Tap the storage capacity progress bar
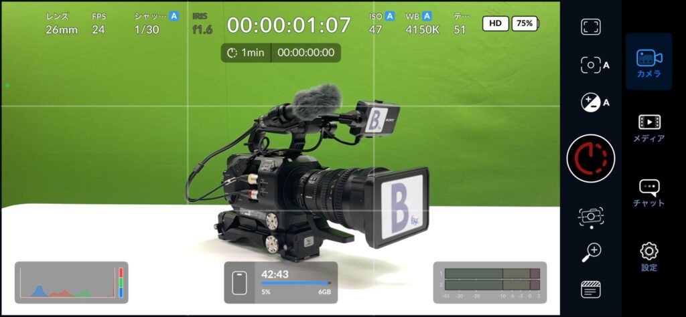Image resolution: width=686 pixels, height=317 pixels. pos(295,283)
